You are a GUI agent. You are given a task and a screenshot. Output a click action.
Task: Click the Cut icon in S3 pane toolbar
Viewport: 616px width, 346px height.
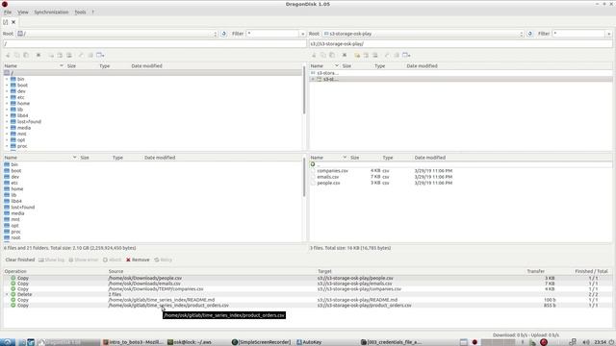point(314,56)
